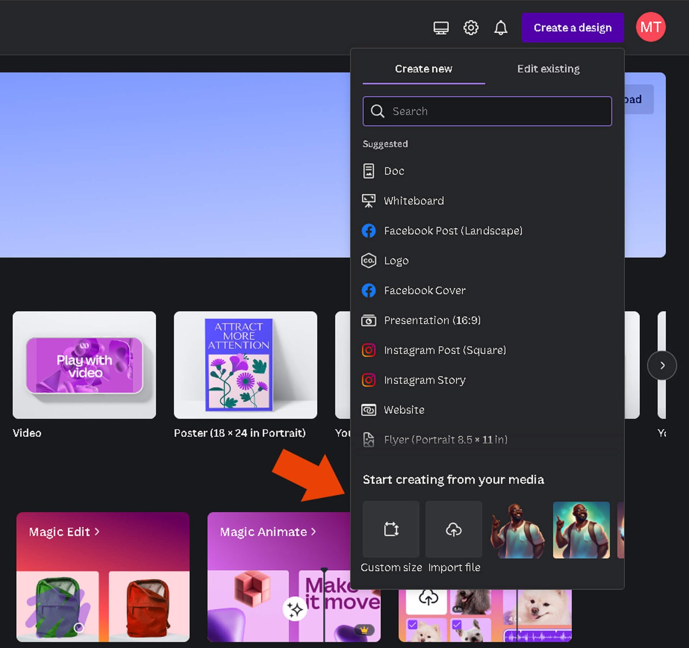This screenshot has width=689, height=648.
Task: Click the Doc document icon
Action: 369,171
